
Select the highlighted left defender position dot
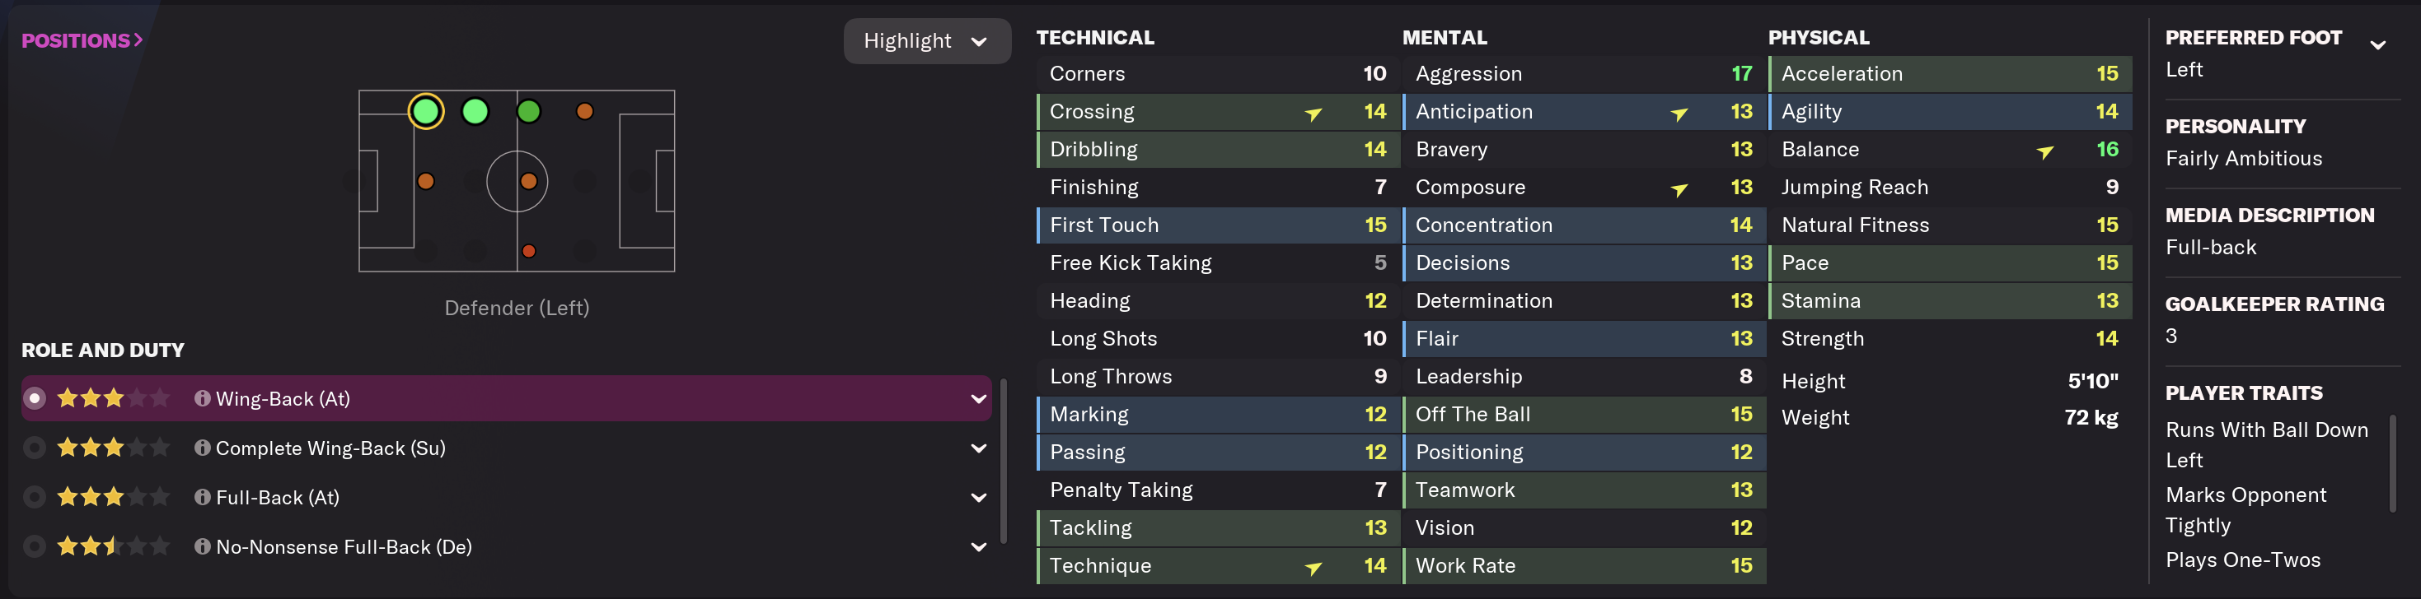point(426,112)
